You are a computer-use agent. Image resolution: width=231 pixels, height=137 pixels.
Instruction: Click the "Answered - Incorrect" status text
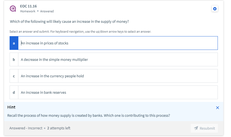(x=26, y=128)
